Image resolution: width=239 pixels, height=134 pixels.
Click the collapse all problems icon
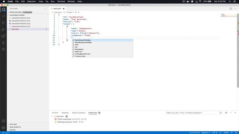click(226, 113)
